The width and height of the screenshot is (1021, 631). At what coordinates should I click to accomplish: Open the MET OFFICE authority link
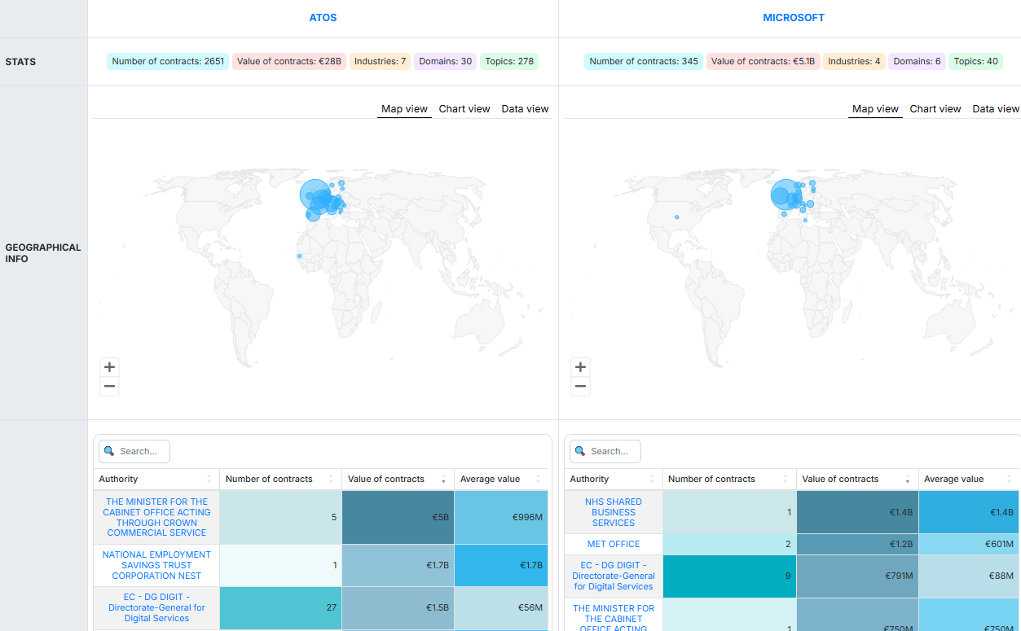click(x=614, y=544)
